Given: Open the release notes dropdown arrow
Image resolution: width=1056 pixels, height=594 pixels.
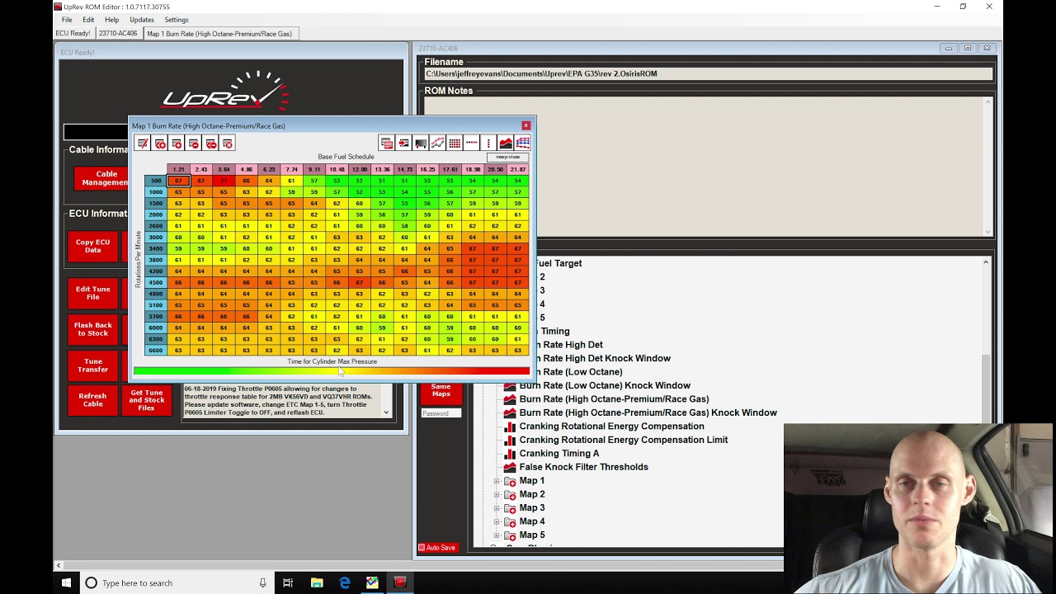Looking at the screenshot, I should tap(386, 412).
